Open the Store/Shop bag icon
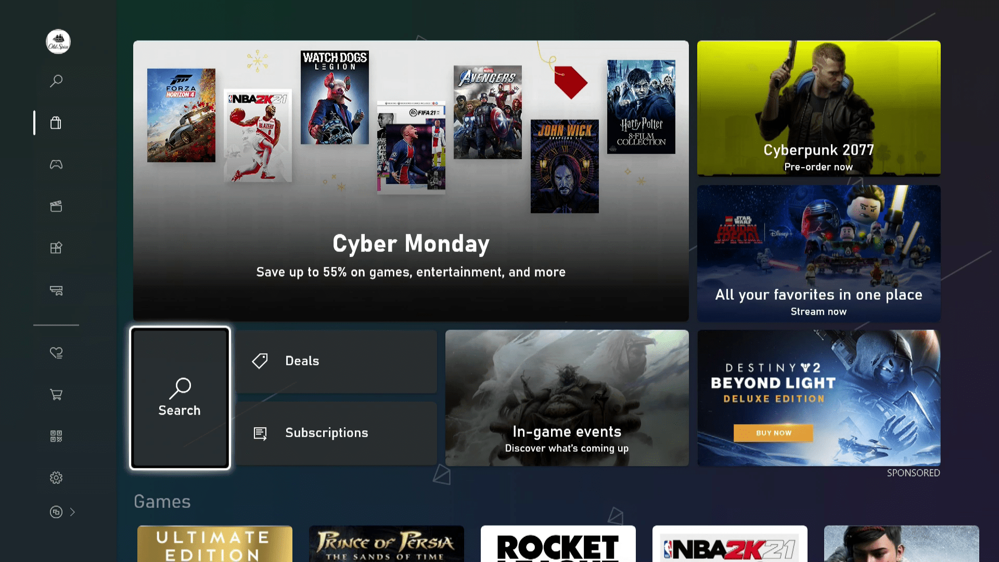 (56, 122)
